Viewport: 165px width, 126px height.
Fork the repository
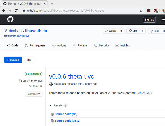point(154,31)
